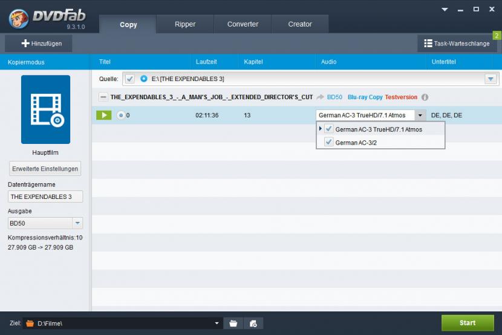Switch to the Converter tab
The image size is (502, 335).
(x=243, y=24)
